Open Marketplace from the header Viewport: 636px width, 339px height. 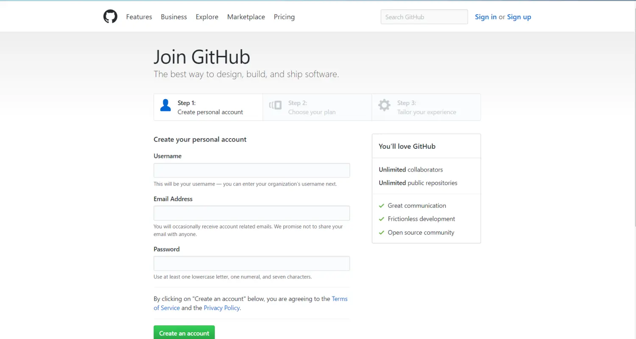[246, 17]
